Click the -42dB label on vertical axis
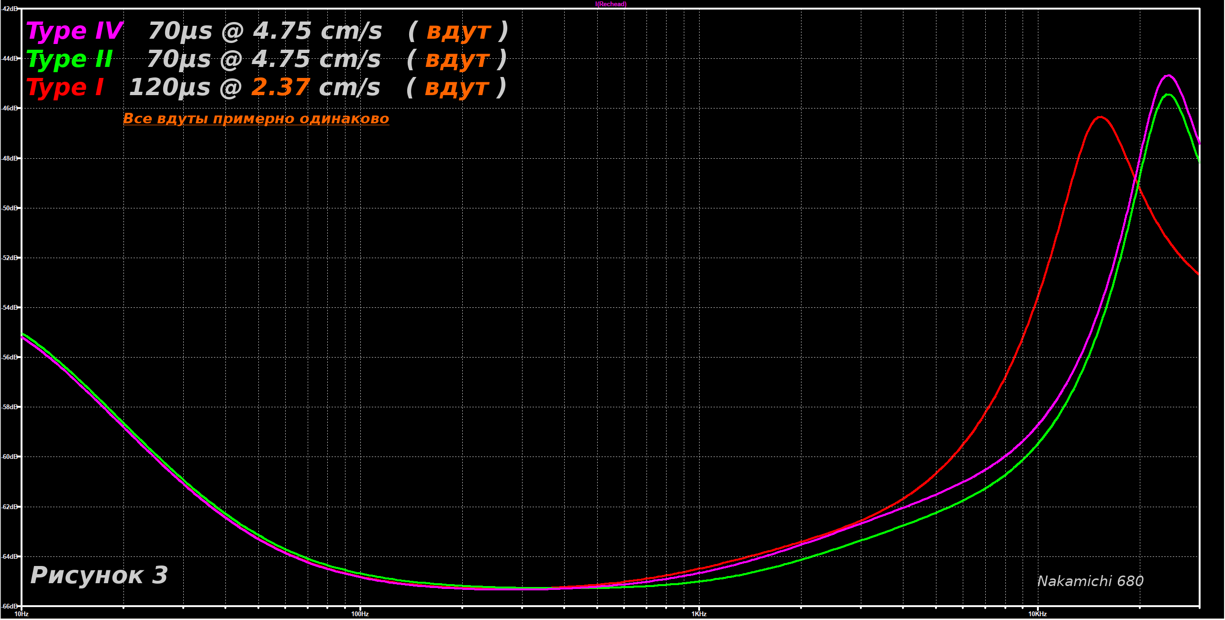1225x620 pixels. (x=10, y=9)
